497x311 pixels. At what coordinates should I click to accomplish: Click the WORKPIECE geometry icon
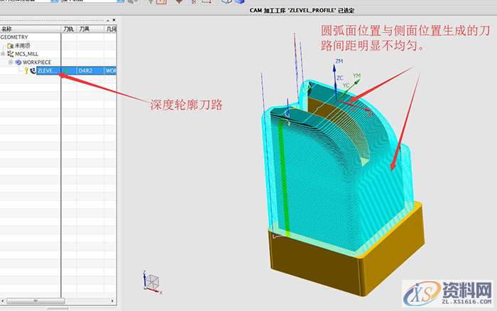(x=18, y=62)
